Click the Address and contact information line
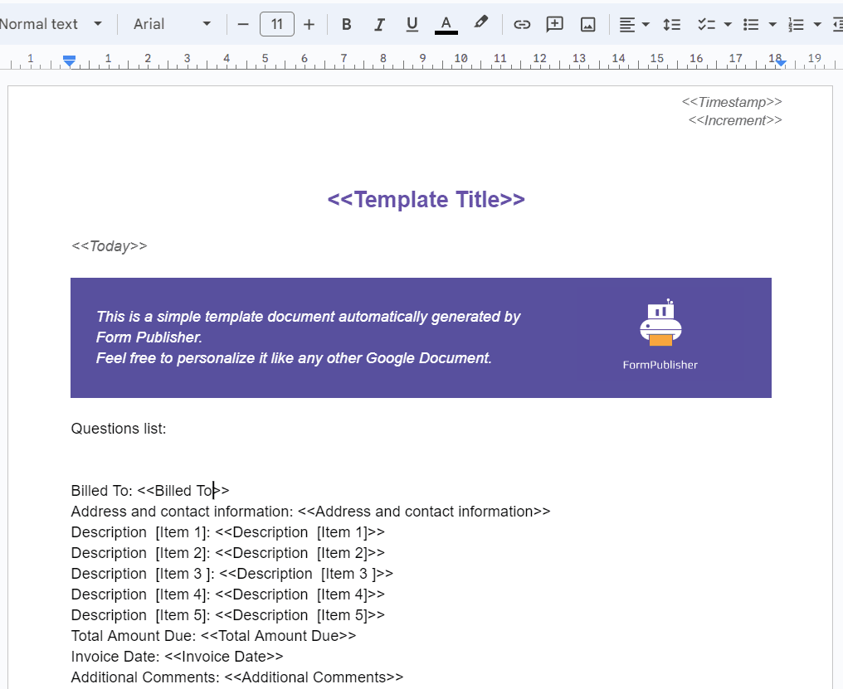 (311, 512)
